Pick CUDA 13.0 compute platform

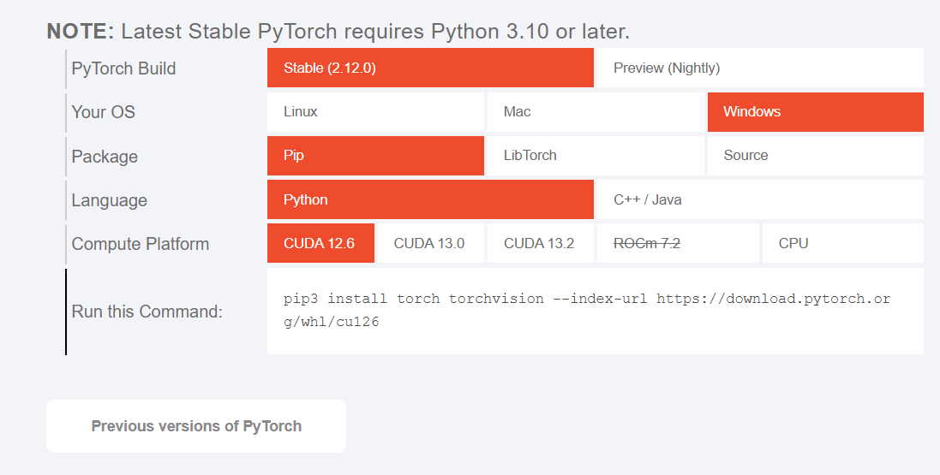click(x=430, y=243)
